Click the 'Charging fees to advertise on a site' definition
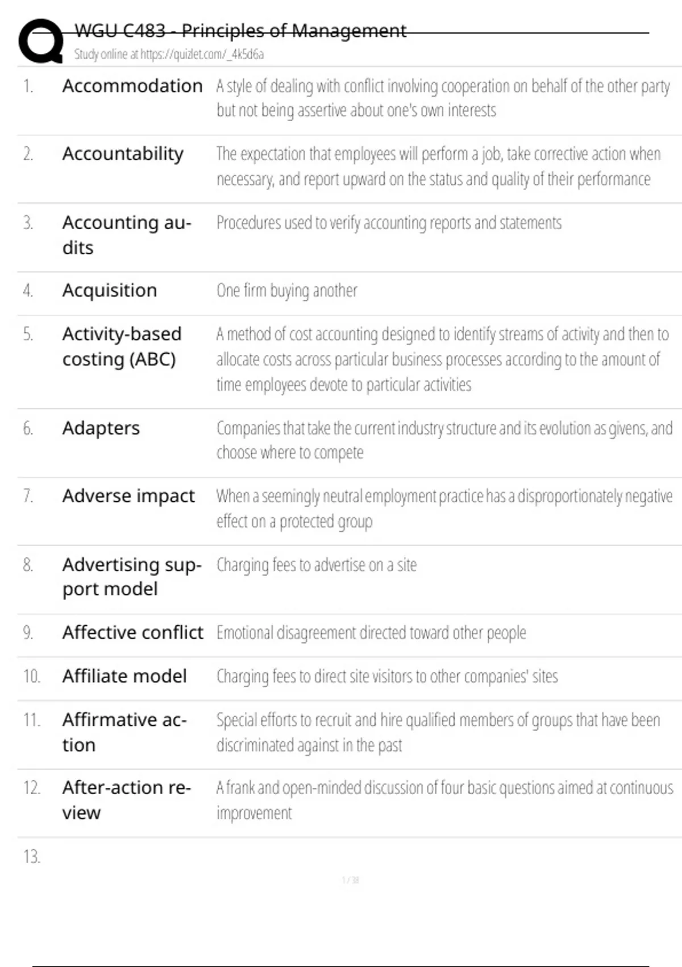The height and width of the screenshot is (967, 682). click(317, 565)
